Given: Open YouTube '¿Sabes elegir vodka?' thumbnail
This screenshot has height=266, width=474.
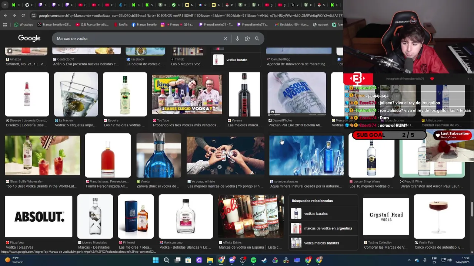Looking at the screenshot, I should (x=187, y=94).
